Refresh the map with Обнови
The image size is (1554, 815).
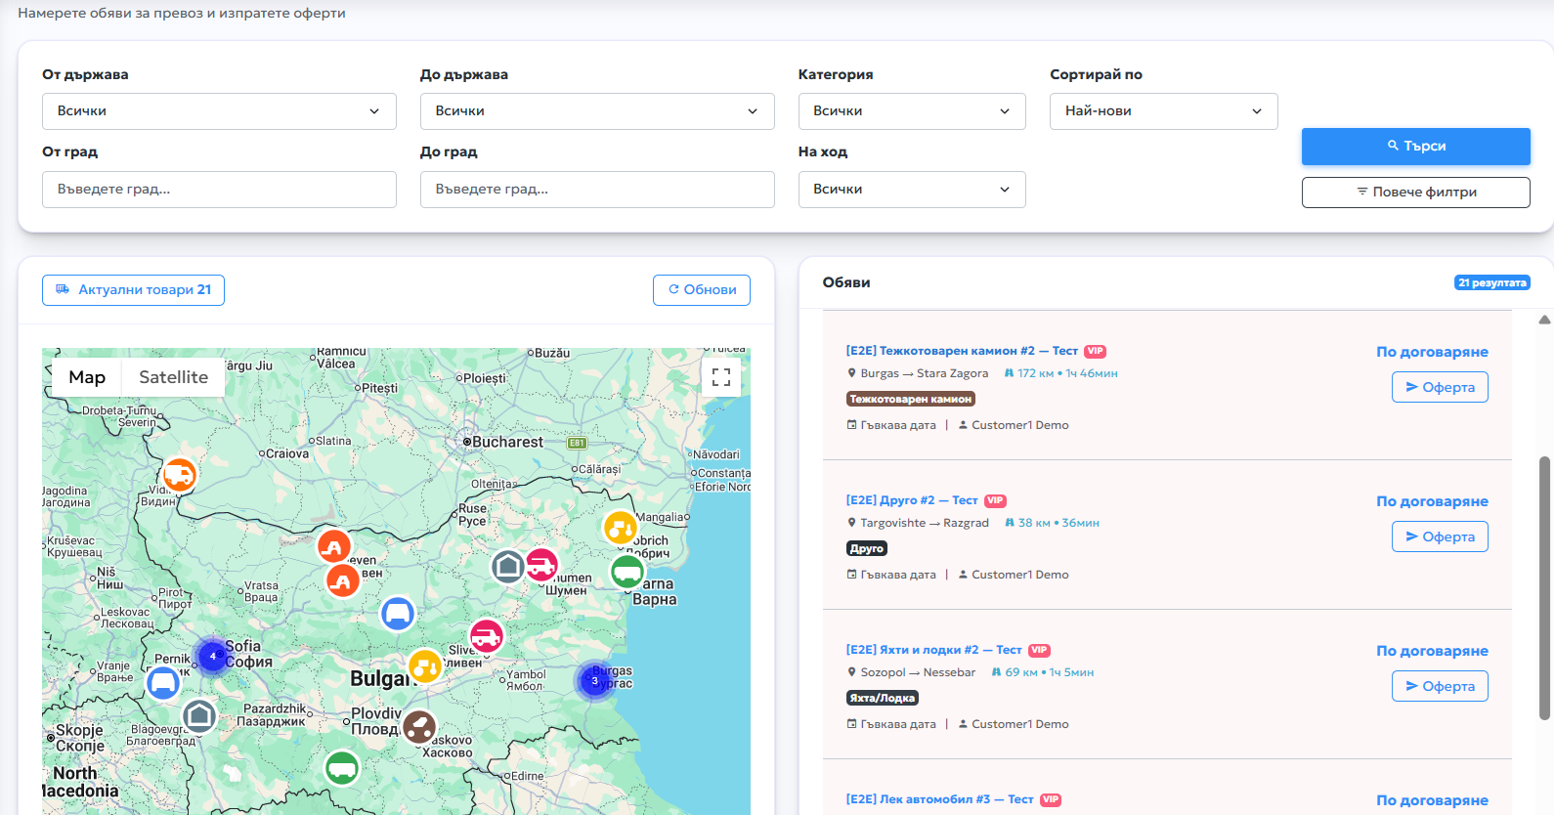(x=702, y=290)
